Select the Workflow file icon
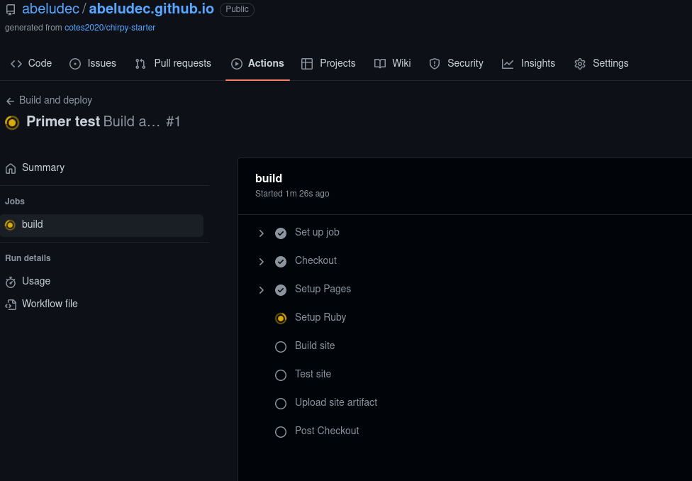The image size is (692, 481). click(x=10, y=304)
